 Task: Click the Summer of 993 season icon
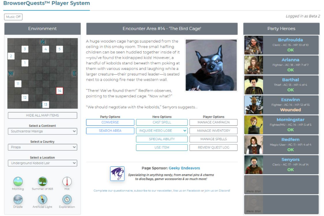tap(42, 182)
